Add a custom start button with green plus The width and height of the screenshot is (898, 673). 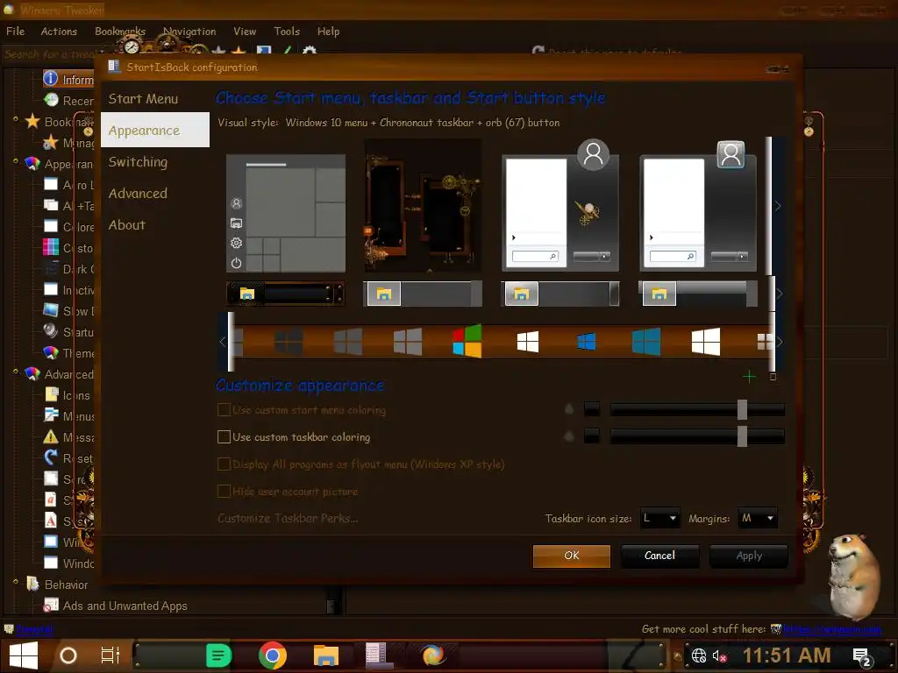(749, 377)
